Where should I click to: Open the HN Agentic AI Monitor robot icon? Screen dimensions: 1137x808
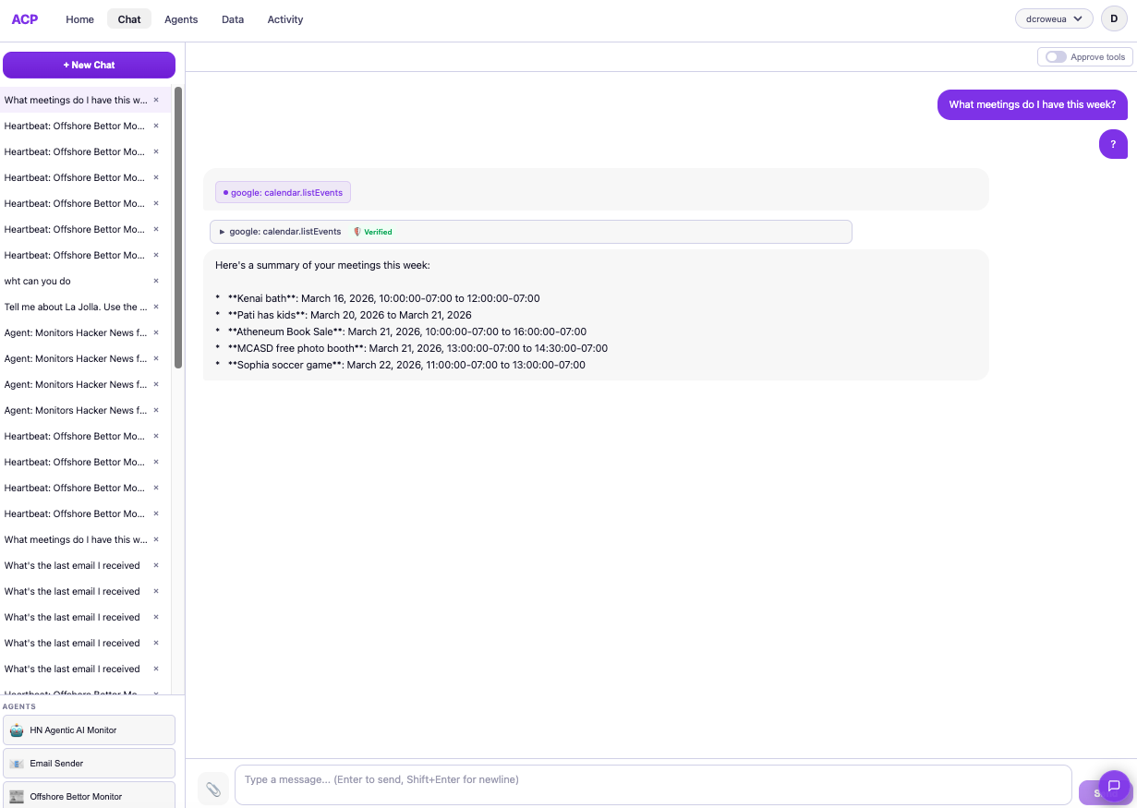[x=17, y=730]
